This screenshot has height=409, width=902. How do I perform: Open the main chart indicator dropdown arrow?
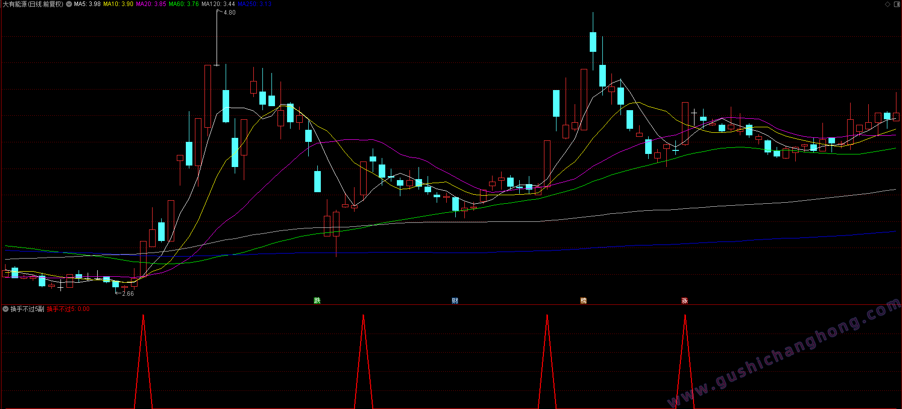tap(69, 4)
